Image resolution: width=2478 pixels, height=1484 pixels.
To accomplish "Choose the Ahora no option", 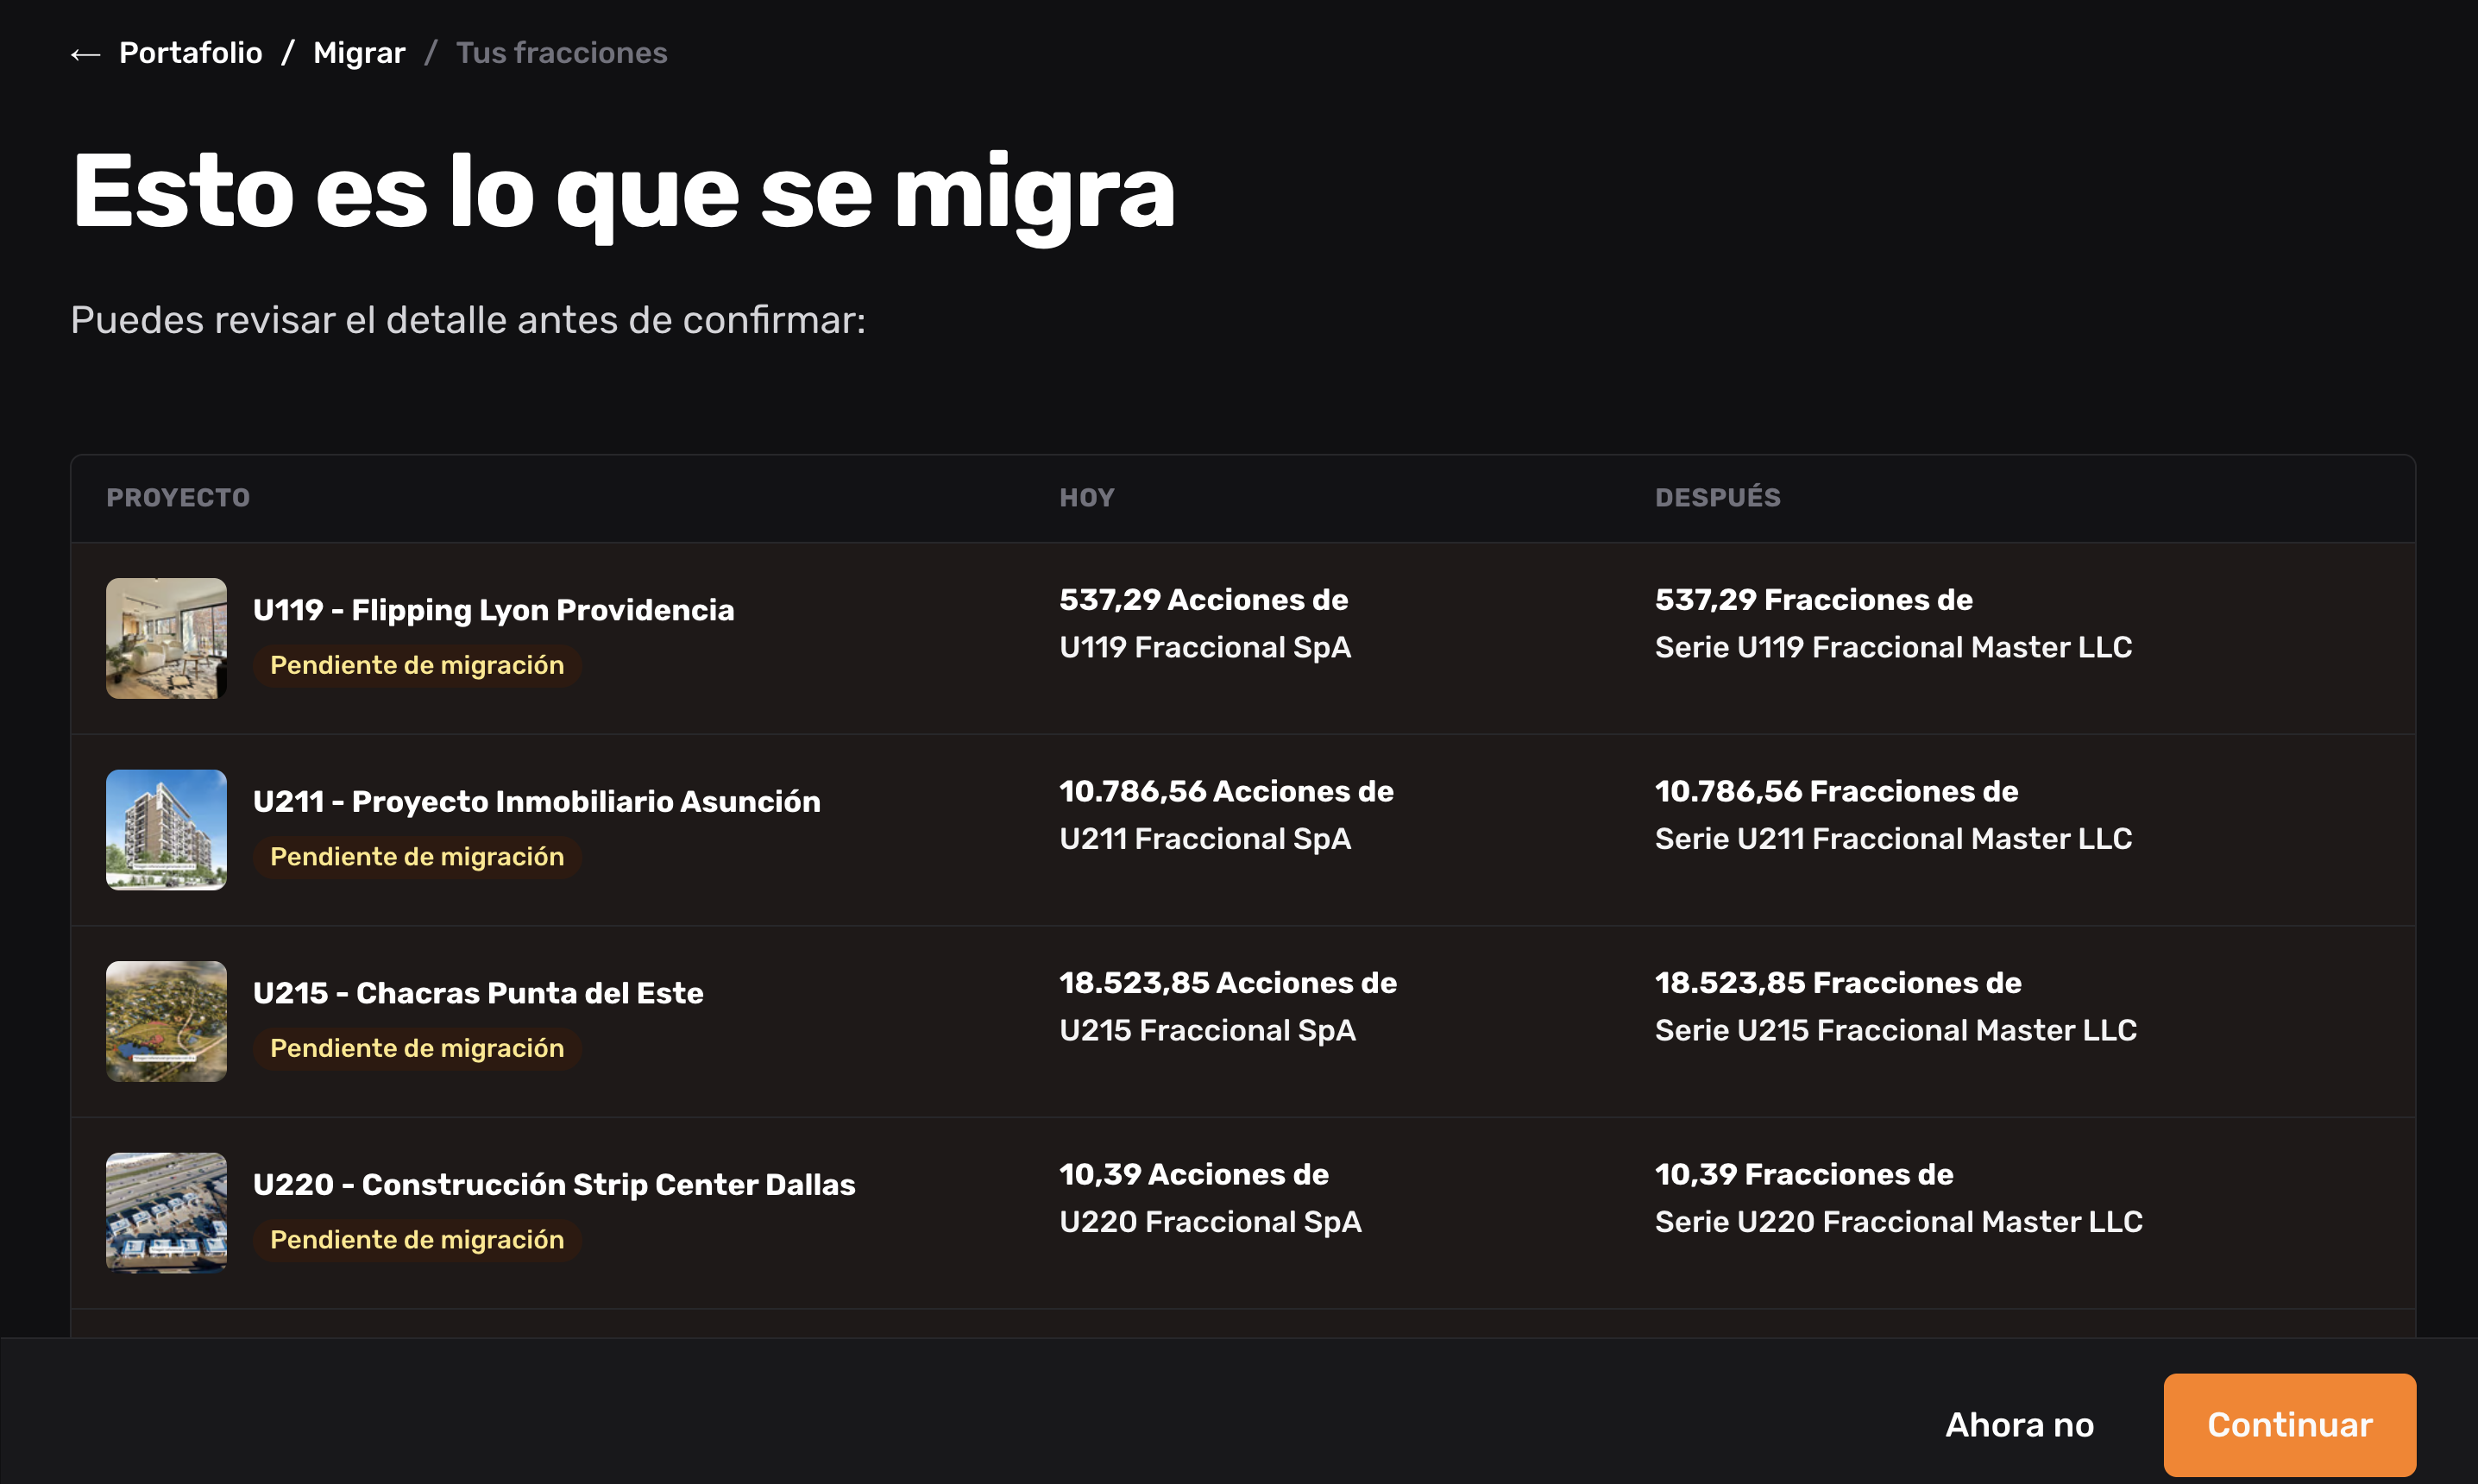I will click(2019, 1424).
